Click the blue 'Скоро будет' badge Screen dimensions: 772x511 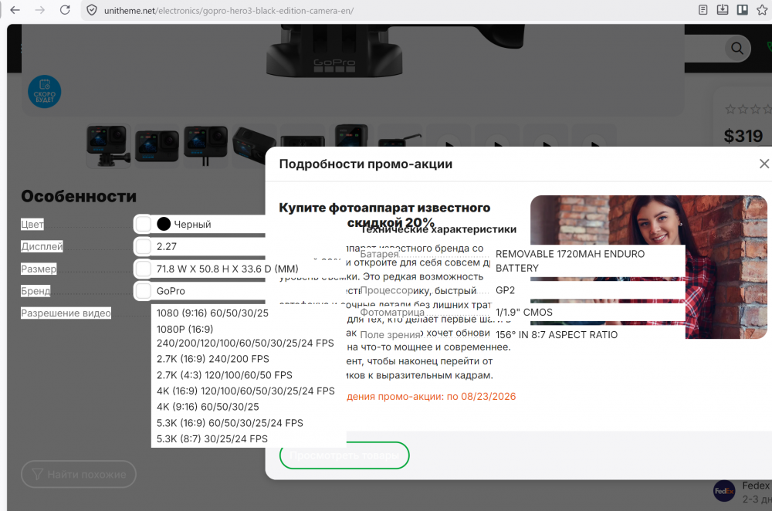coord(44,92)
